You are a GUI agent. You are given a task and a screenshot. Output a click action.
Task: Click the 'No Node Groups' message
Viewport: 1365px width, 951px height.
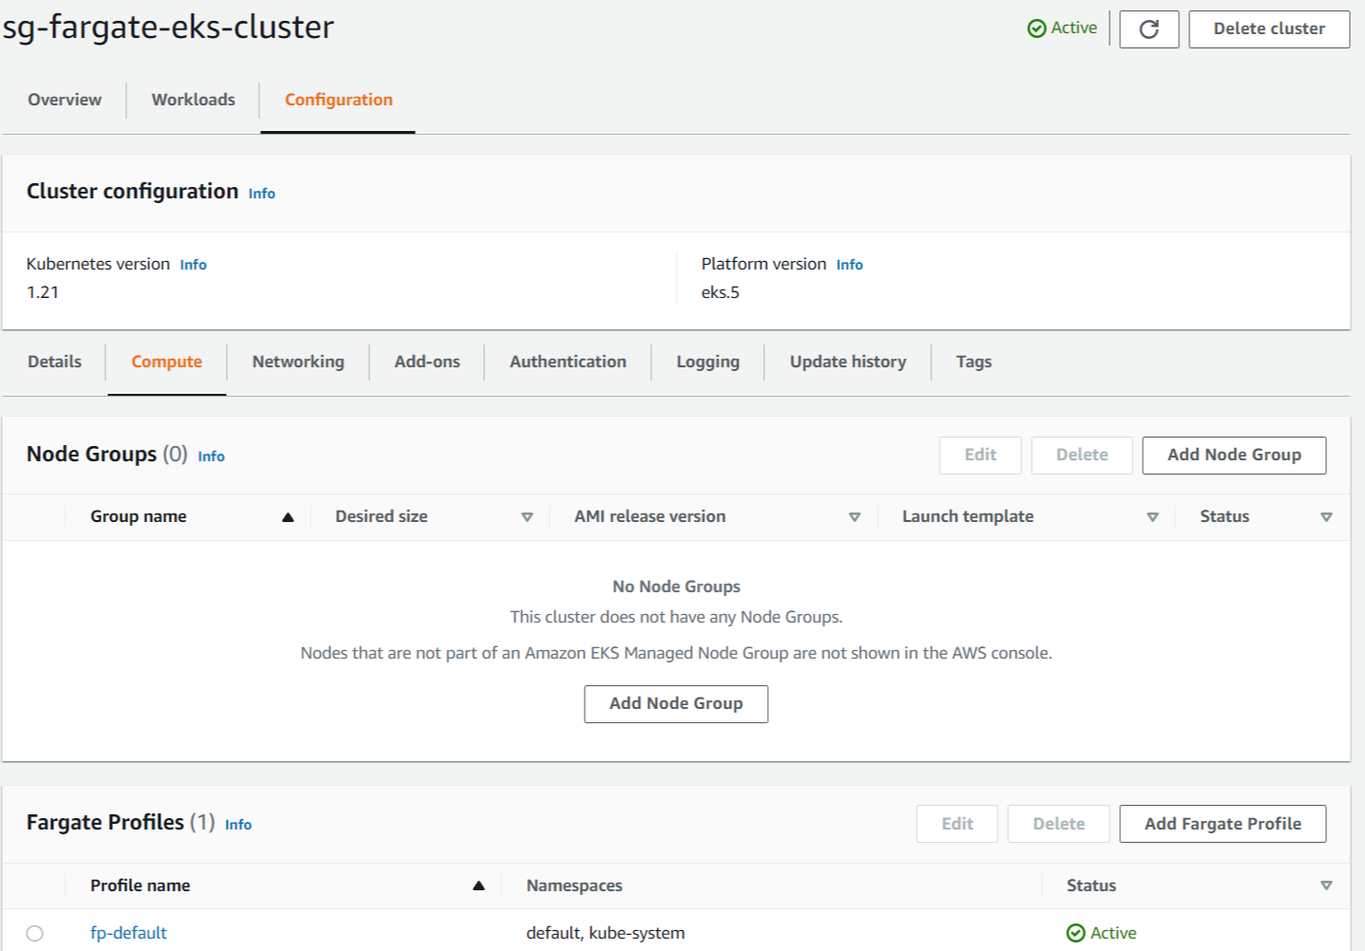pyautogui.click(x=676, y=587)
